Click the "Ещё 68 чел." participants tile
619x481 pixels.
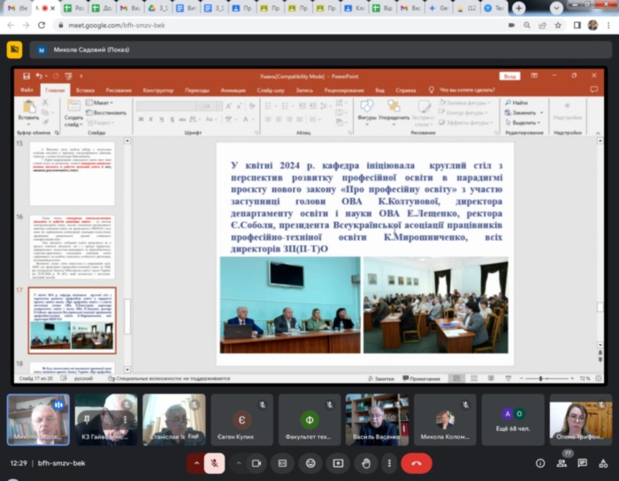click(x=513, y=419)
